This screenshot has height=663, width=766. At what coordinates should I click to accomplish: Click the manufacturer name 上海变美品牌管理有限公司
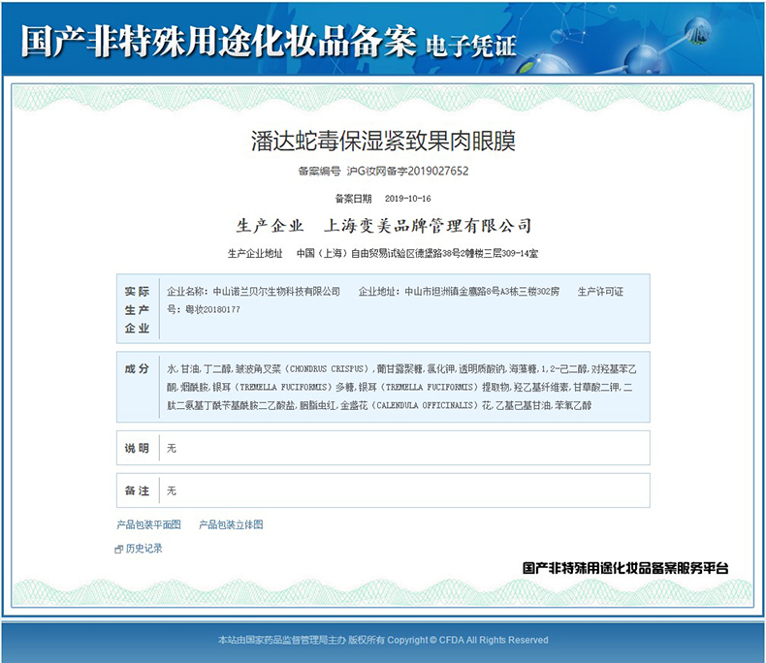point(428,226)
